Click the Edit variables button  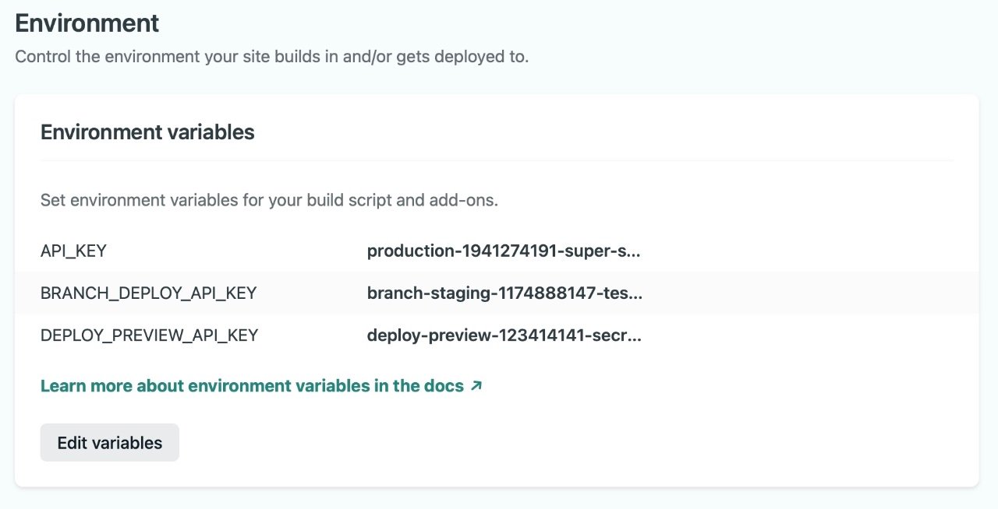pyautogui.click(x=109, y=441)
